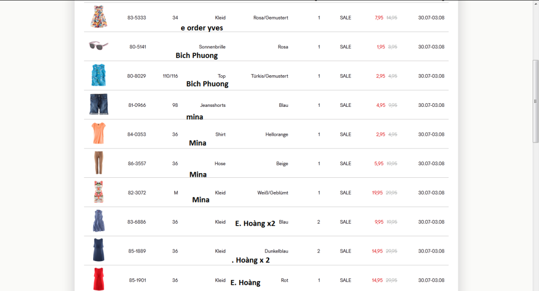539x291 pixels.
Task: Open the pink sunglasses product image
Action: (98, 46)
